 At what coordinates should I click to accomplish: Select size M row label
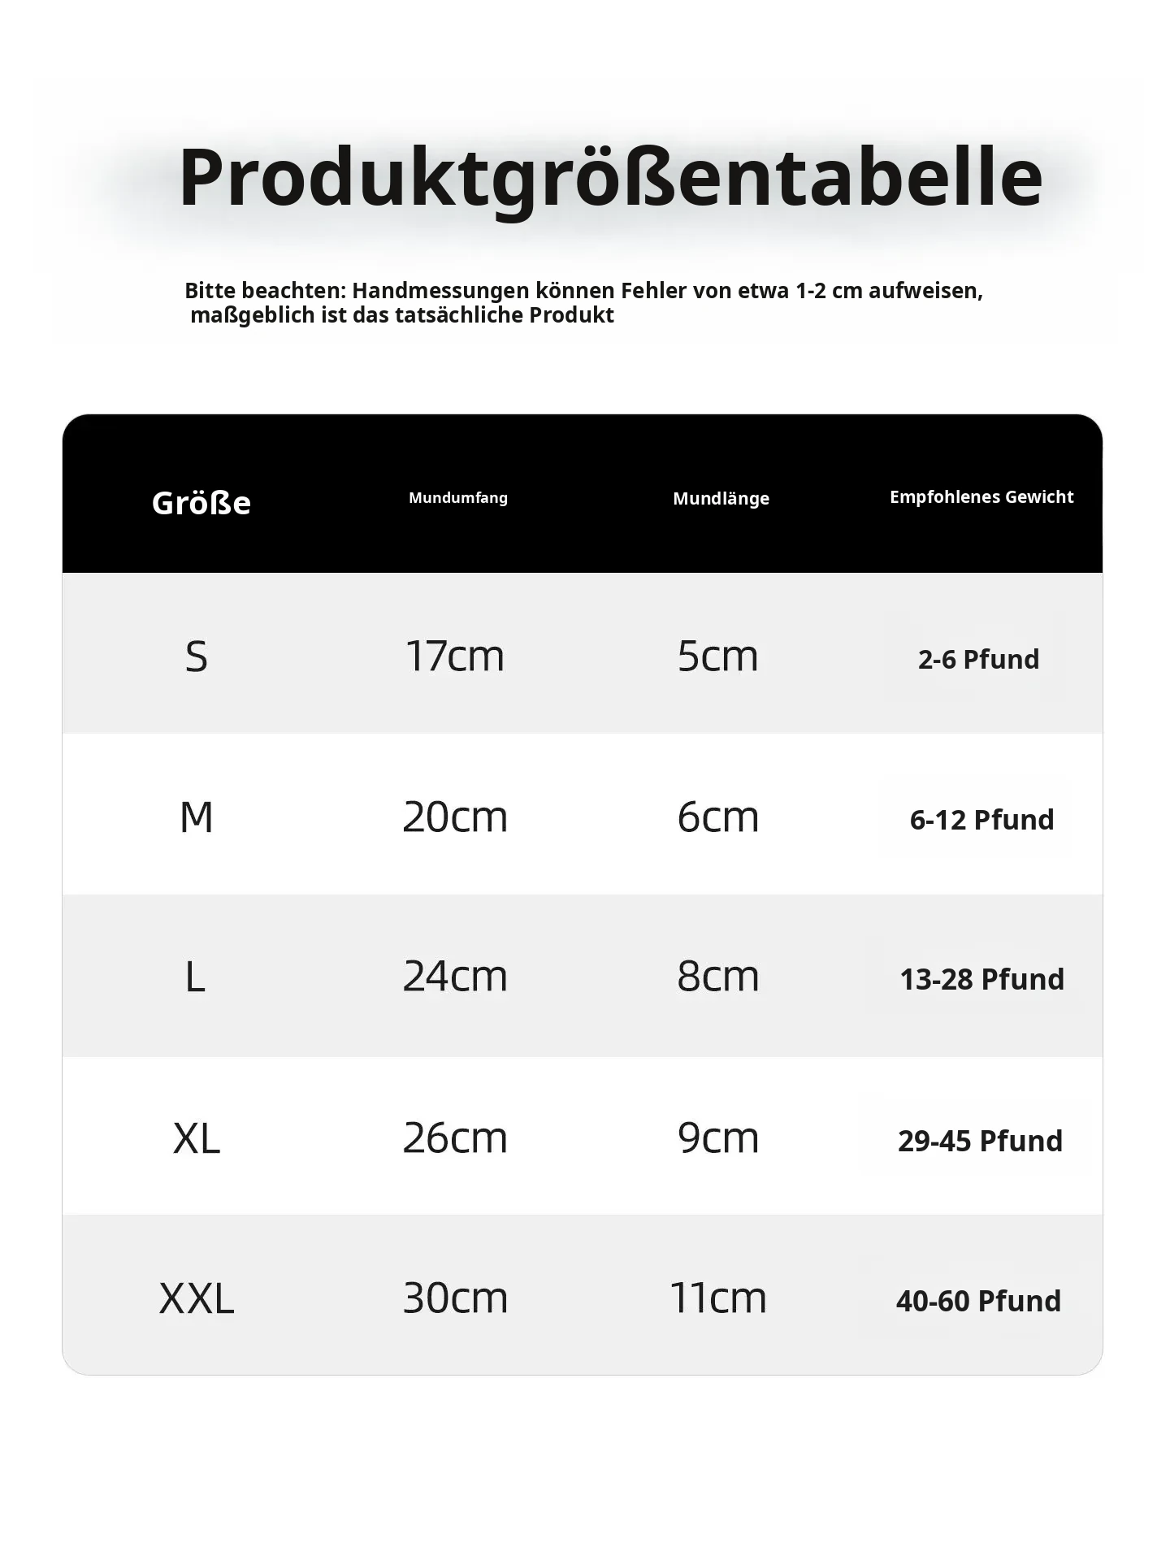point(197,817)
